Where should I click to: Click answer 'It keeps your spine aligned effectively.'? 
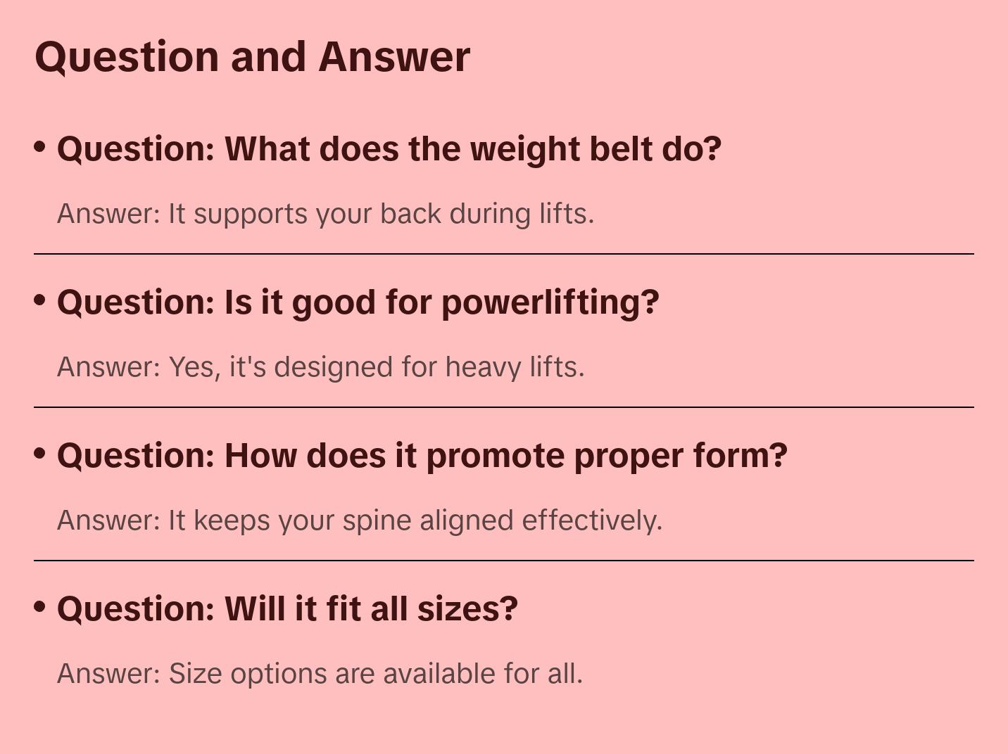click(360, 520)
